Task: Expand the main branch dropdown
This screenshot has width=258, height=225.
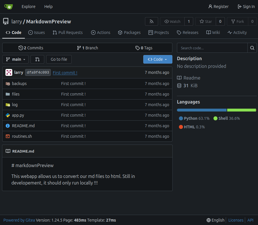Action: [x=15, y=59]
